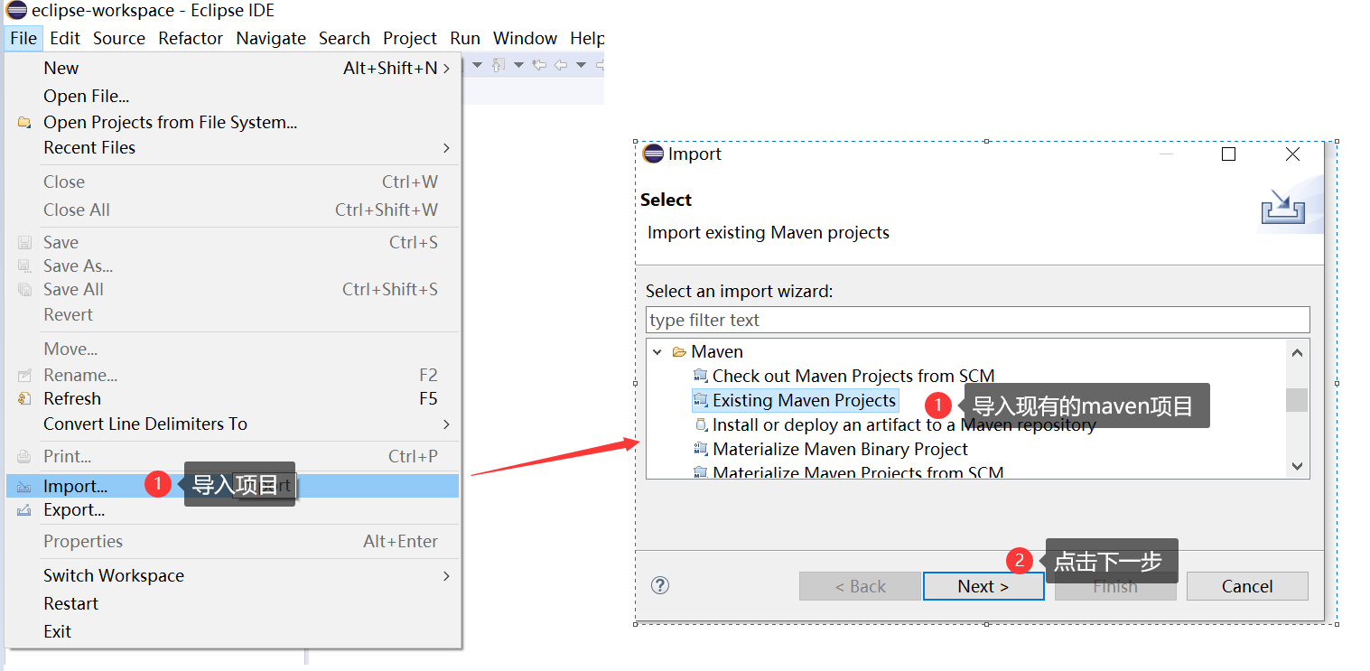Click the Maven folder icon in the wizard tree
The image size is (1370, 671).
(679, 352)
